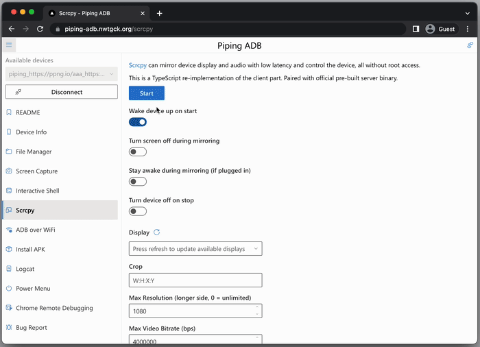Click the hamburger menu icon
This screenshot has height=347, width=480.
coord(9,45)
